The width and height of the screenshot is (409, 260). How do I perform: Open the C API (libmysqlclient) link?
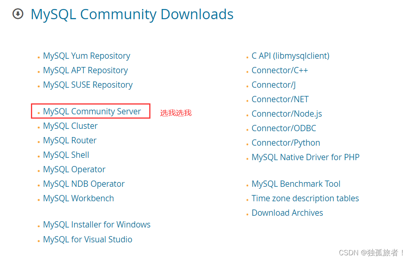click(291, 56)
